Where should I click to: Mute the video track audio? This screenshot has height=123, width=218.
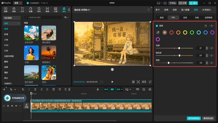(16, 106)
